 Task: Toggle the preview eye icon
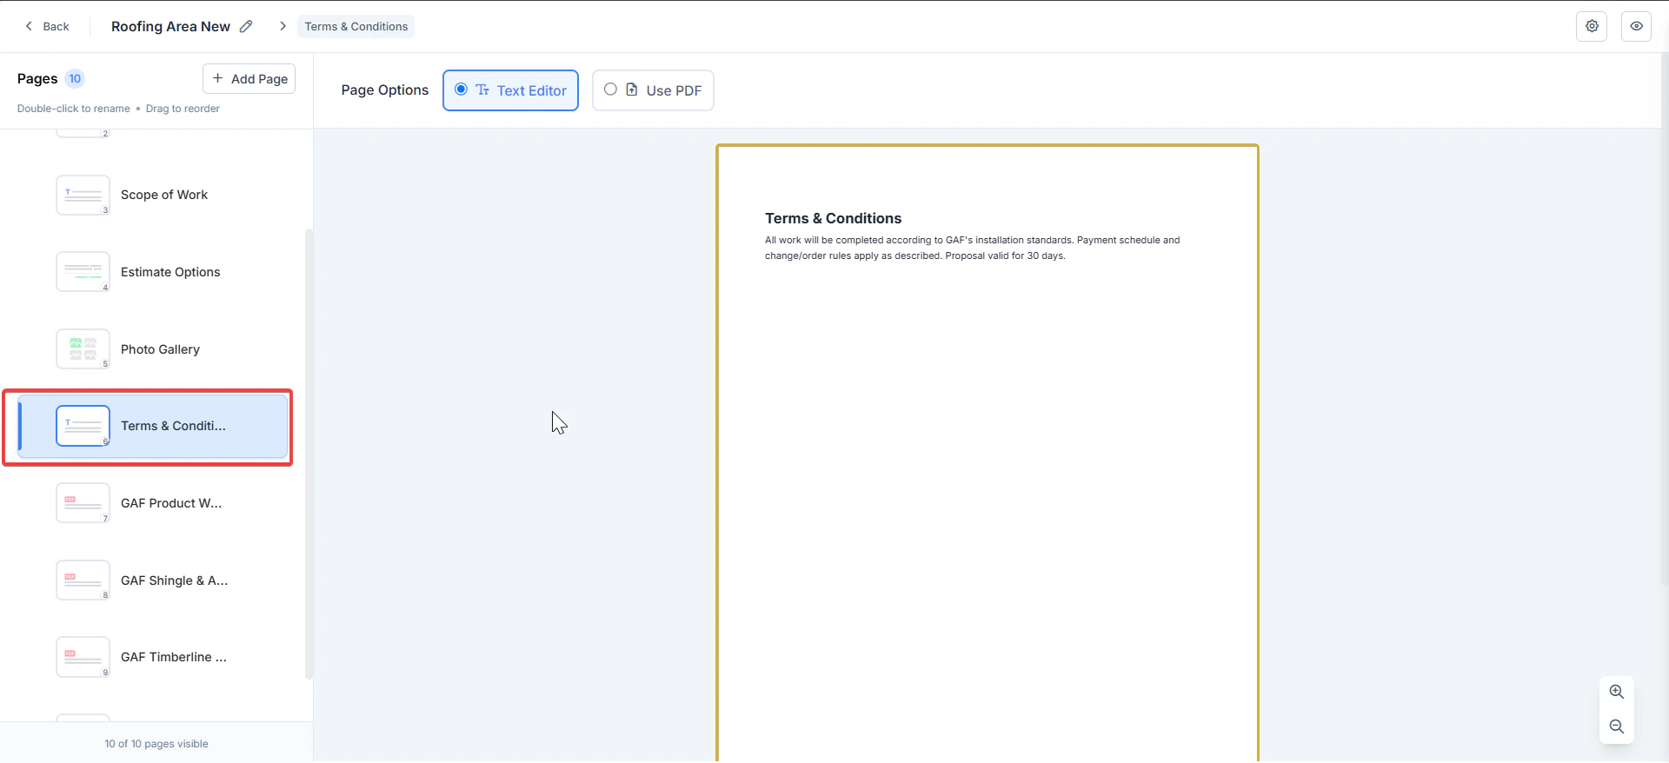coord(1636,26)
